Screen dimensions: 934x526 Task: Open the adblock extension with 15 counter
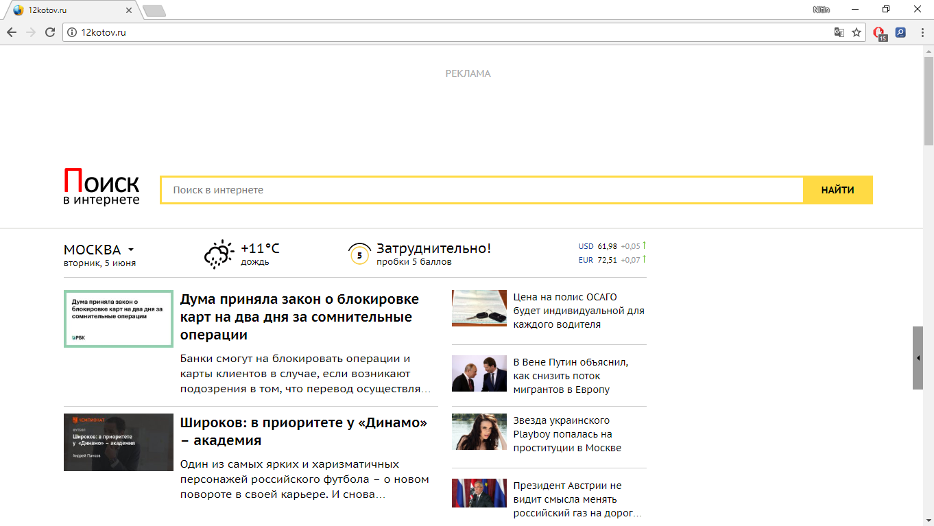(x=878, y=32)
